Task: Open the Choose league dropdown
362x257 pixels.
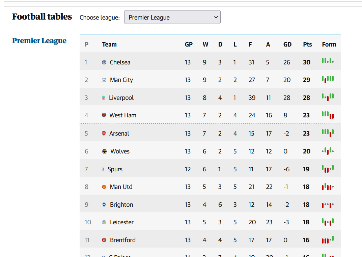Action: (172, 17)
